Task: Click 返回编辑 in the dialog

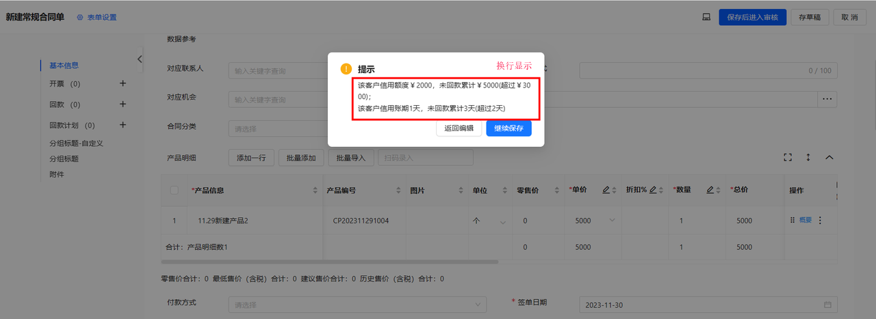Action: tap(459, 128)
